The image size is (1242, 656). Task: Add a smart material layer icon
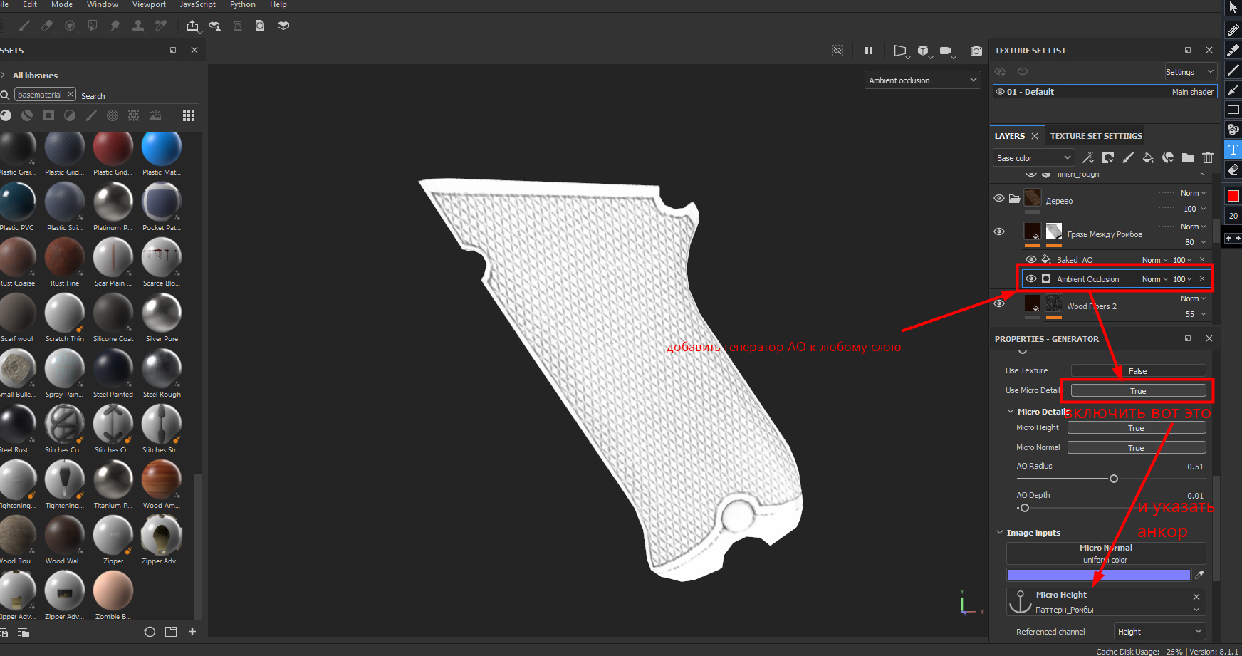[x=1168, y=157]
